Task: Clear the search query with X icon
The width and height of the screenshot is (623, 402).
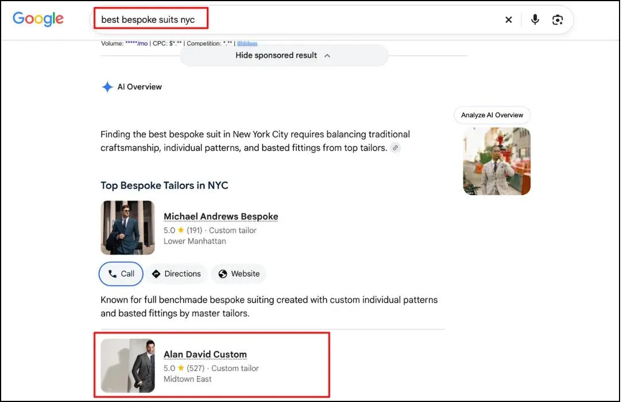Action: pyautogui.click(x=509, y=20)
